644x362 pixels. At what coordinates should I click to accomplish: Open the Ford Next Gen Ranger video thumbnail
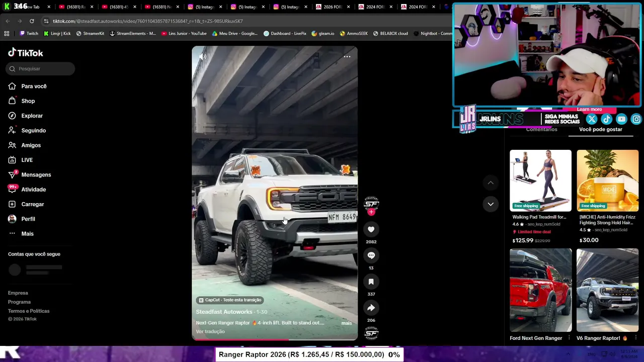[540, 290]
